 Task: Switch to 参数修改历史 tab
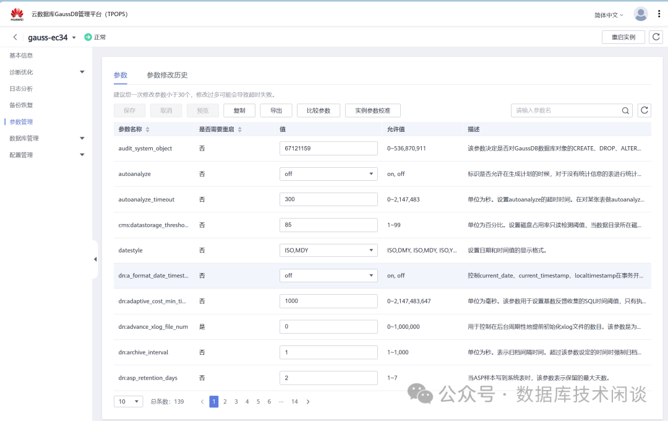pos(167,75)
